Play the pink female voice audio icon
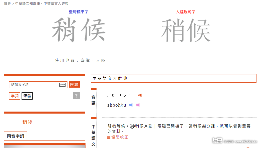The image size is (263, 148). coord(138,105)
